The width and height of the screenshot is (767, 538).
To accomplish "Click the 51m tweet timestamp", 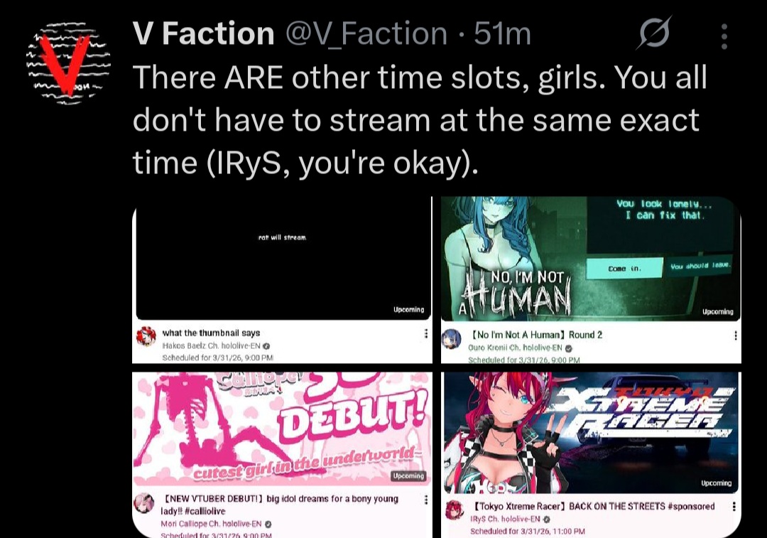I will coord(502,34).
